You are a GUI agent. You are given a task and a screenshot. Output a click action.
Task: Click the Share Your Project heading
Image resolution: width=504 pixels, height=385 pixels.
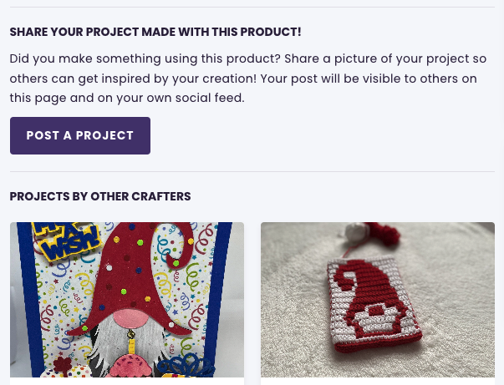[155, 32]
